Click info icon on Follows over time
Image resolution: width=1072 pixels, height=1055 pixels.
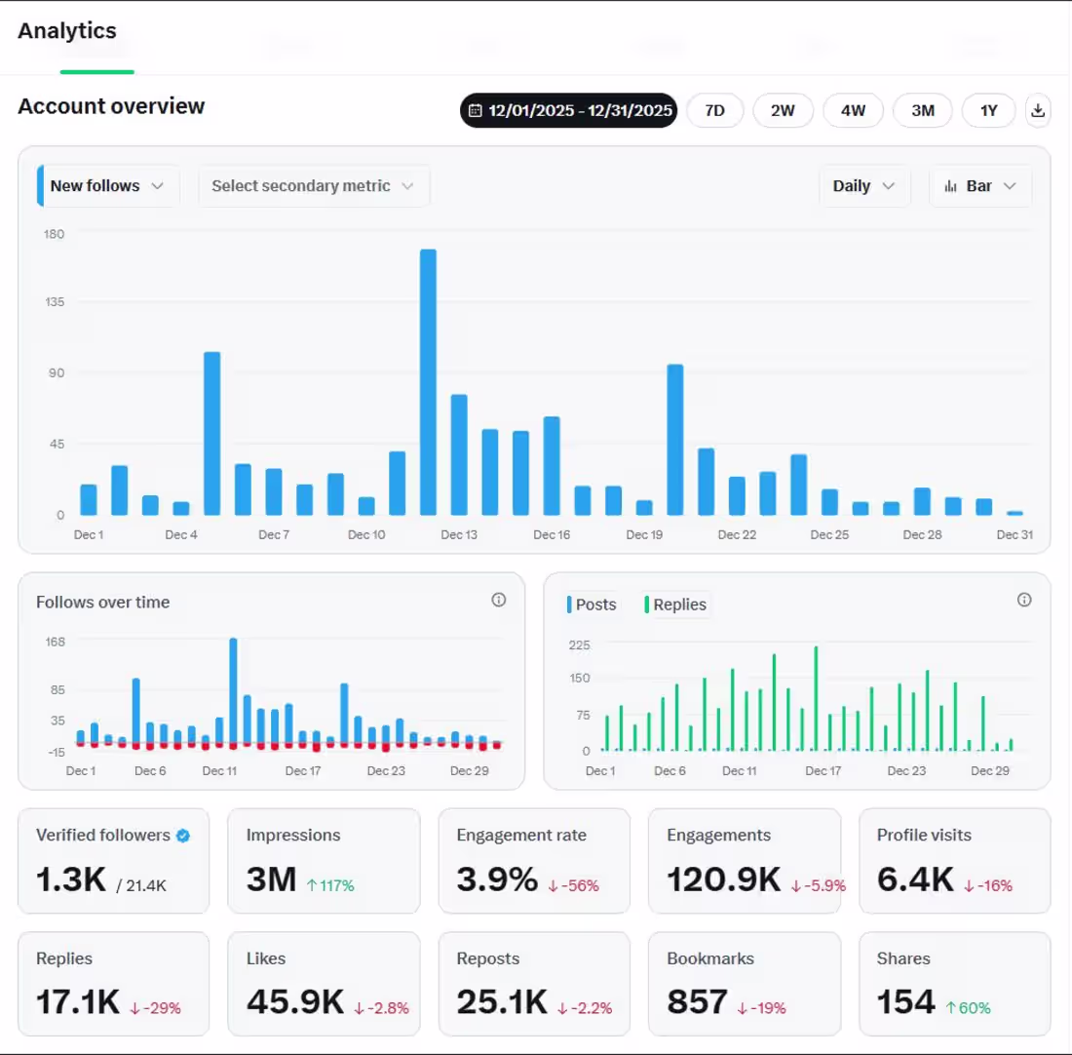pos(498,600)
